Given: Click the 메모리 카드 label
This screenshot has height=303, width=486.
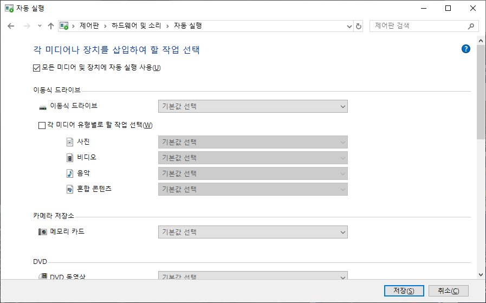Looking at the screenshot, I should click(67, 231).
